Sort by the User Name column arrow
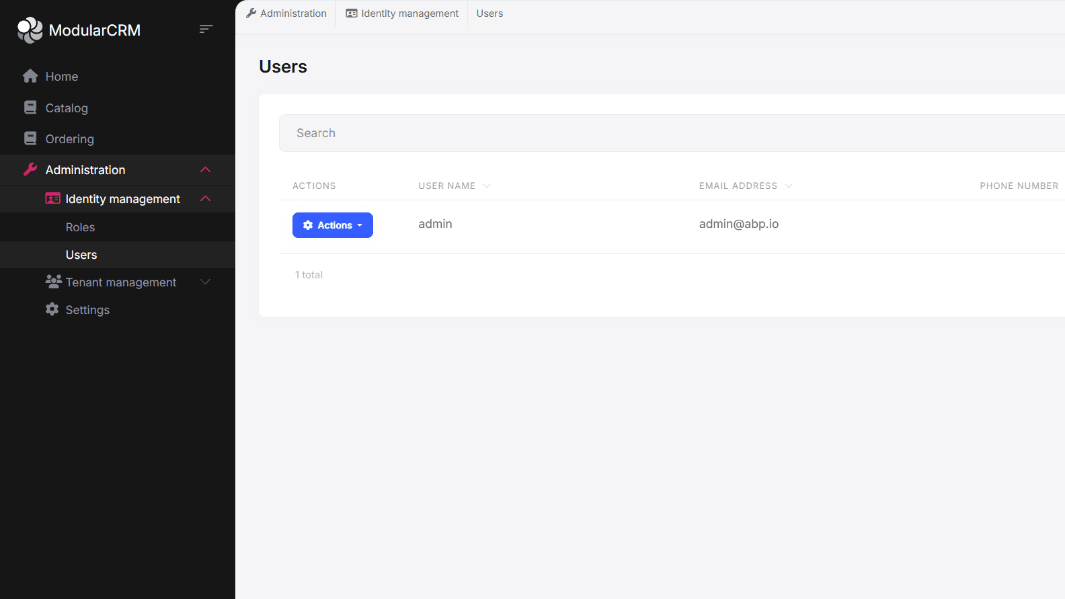Viewport: 1065px width, 599px height. pos(487,186)
